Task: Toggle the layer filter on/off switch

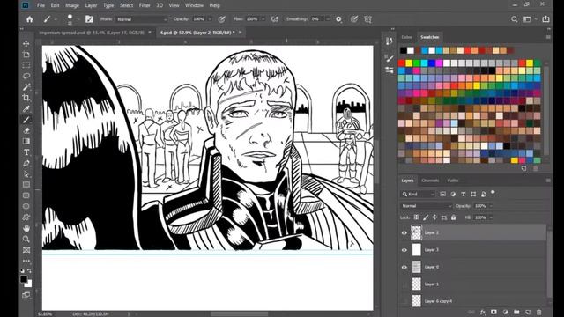Action: [493, 193]
